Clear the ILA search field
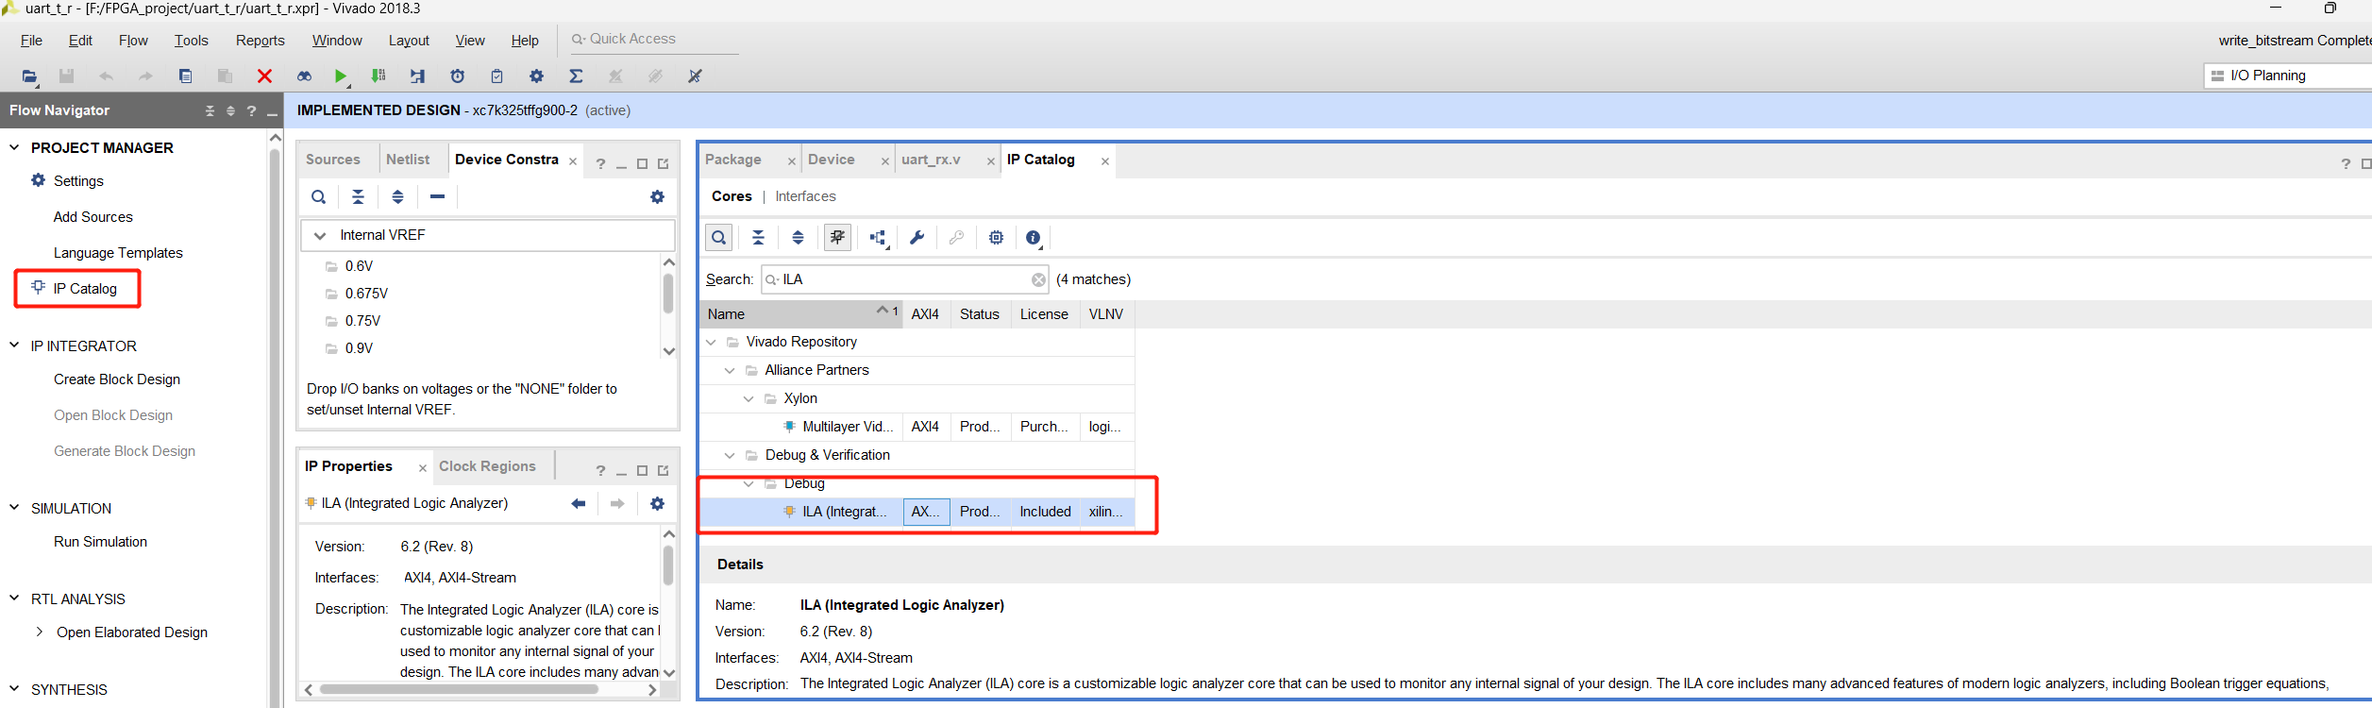The height and width of the screenshot is (708, 2372). tap(1038, 280)
